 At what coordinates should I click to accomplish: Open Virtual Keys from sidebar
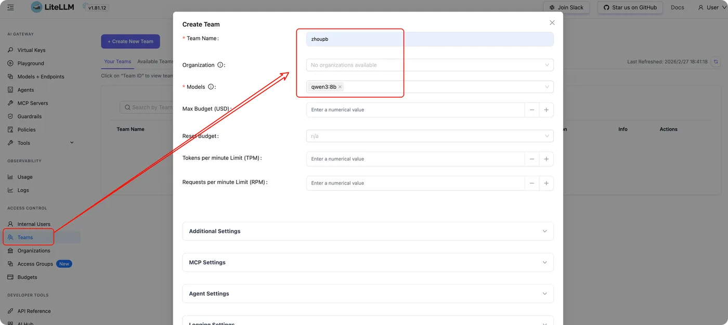tap(31, 50)
